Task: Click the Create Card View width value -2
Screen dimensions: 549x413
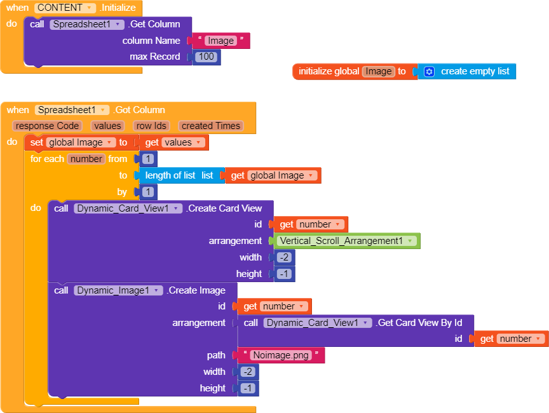Action: [x=284, y=257]
